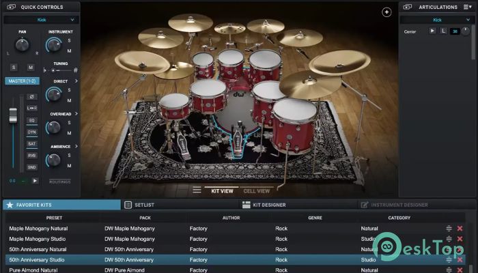The image size is (478, 273).
Task: Mute the Ambience microphone
Action: 69,166
